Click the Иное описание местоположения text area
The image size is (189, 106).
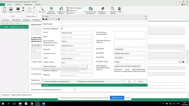130,35
